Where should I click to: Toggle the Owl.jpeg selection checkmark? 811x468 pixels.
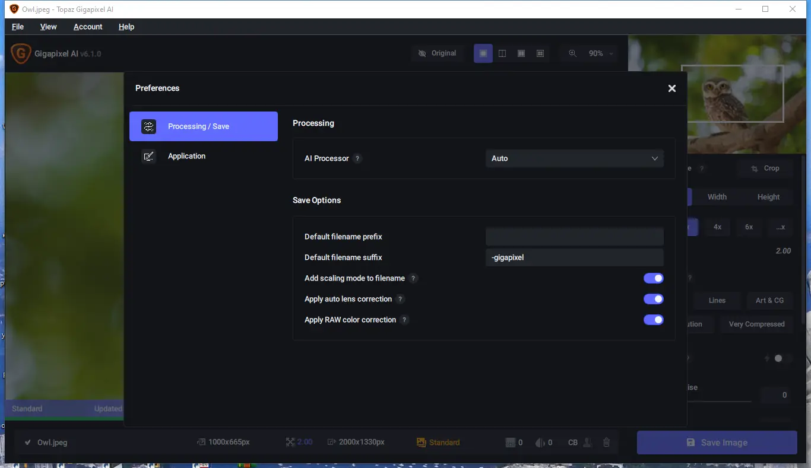click(x=28, y=442)
